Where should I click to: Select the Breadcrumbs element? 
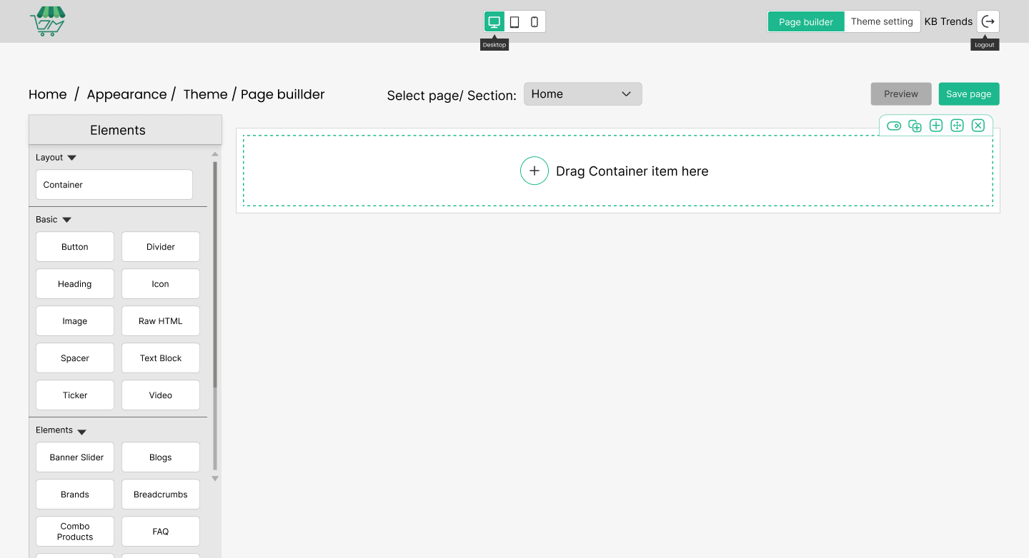[x=161, y=494]
